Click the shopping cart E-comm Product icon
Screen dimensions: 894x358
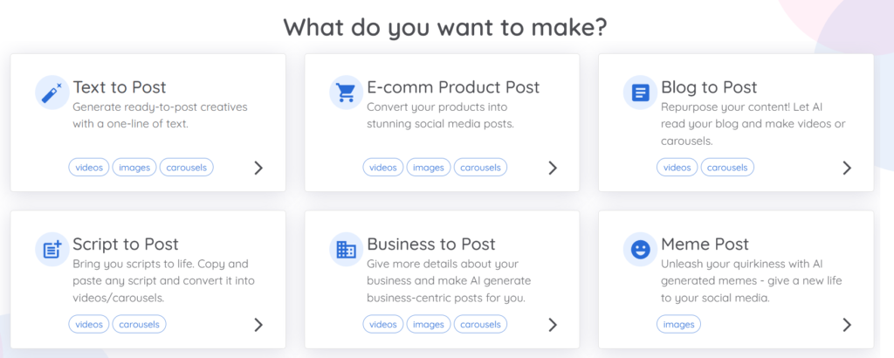click(x=346, y=93)
